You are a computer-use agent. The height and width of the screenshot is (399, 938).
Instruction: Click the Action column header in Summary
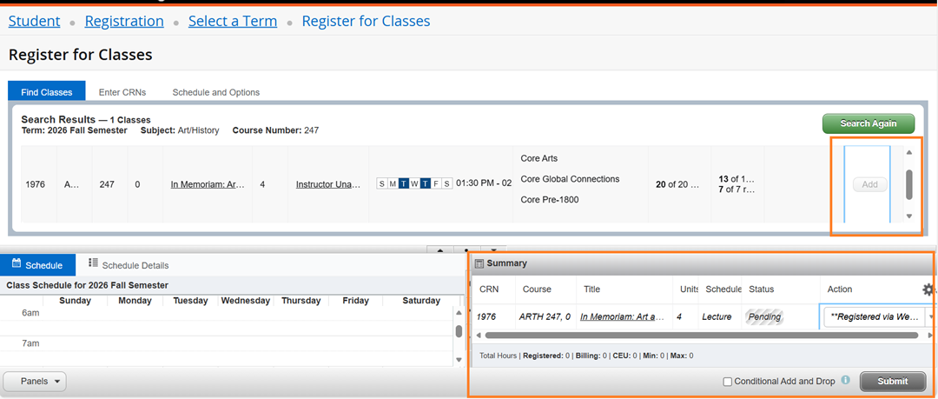coord(839,289)
